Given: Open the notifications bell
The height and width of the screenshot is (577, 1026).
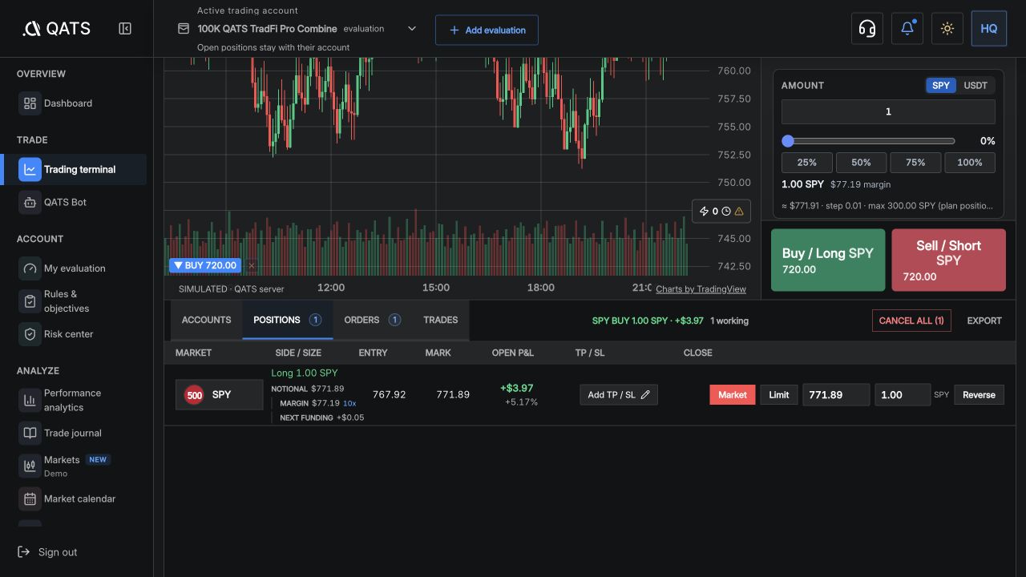Looking at the screenshot, I should pyautogui.click(x=907, y=29).
